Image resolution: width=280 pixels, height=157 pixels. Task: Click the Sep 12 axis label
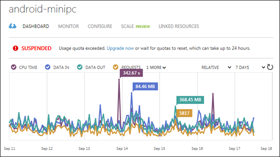click(x=47, y=148)
